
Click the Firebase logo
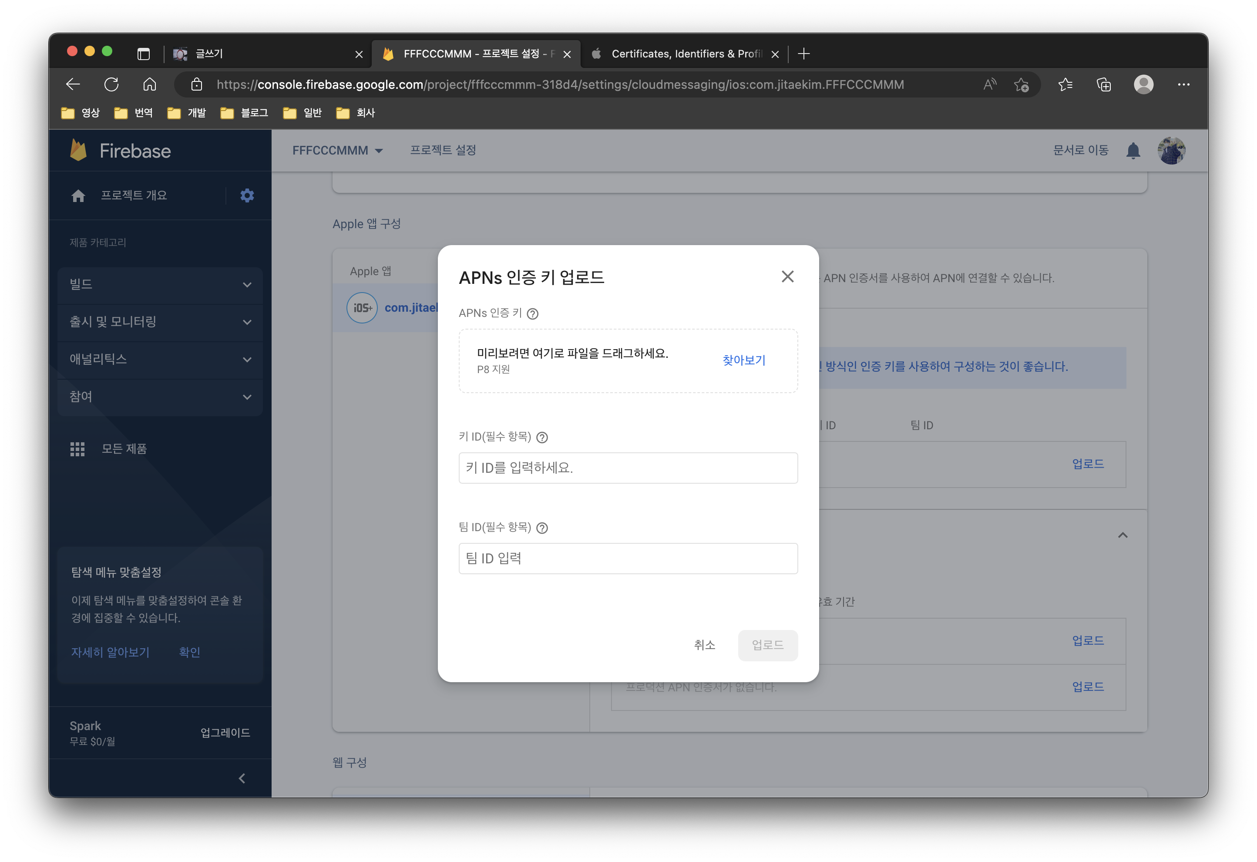[x=120, y=151]
